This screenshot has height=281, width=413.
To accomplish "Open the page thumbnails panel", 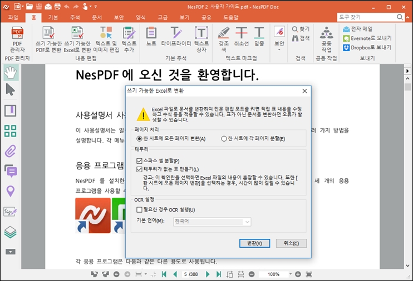I will [x=11, y=131].
